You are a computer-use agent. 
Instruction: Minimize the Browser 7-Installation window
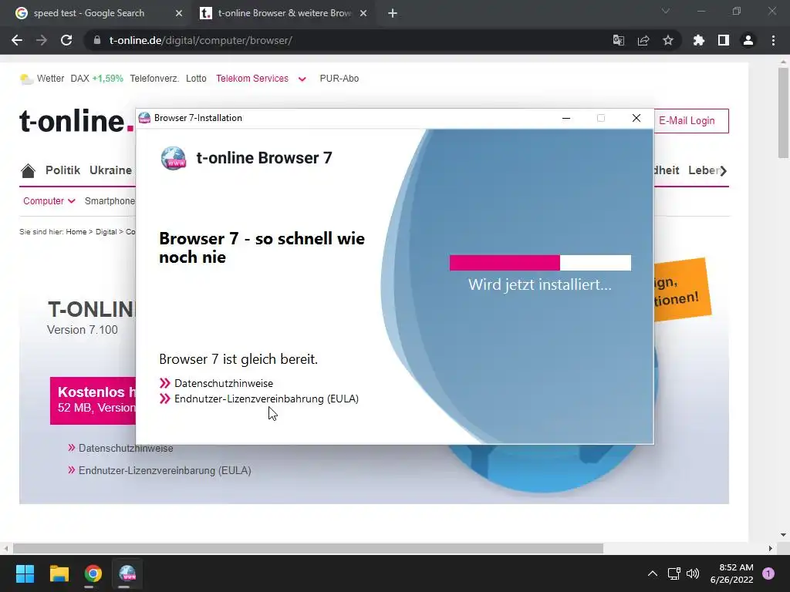click(566, 118)
